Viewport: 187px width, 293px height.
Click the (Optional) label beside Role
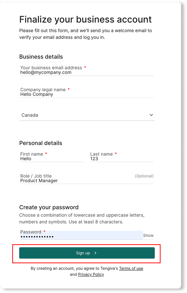(x=144, y=176)
